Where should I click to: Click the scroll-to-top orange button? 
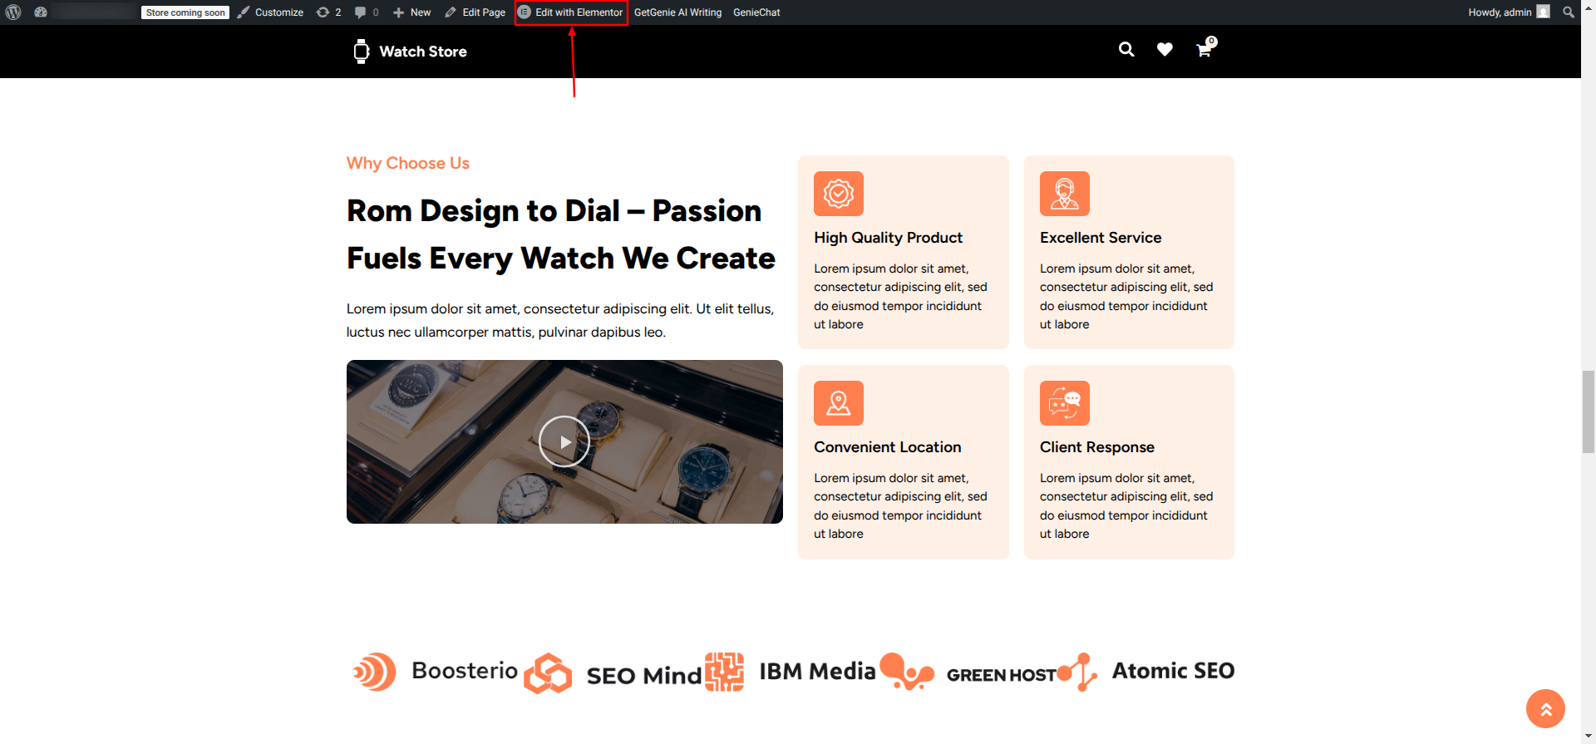coord(1545,709)
